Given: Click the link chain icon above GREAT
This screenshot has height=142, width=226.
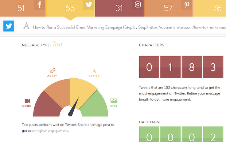Looking at the screenshot, I should 53,71.
